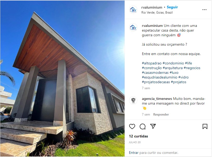Share post using paper plane icon
The height and width of the screenshot is (157, 212).
[x=153, y=126]
